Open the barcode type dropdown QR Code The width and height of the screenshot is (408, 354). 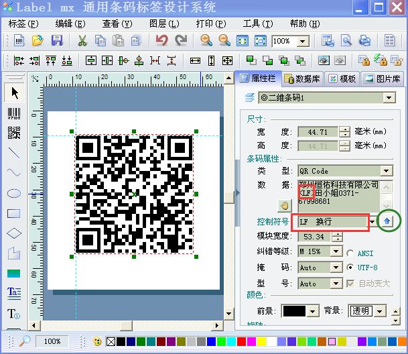[386, 171]
